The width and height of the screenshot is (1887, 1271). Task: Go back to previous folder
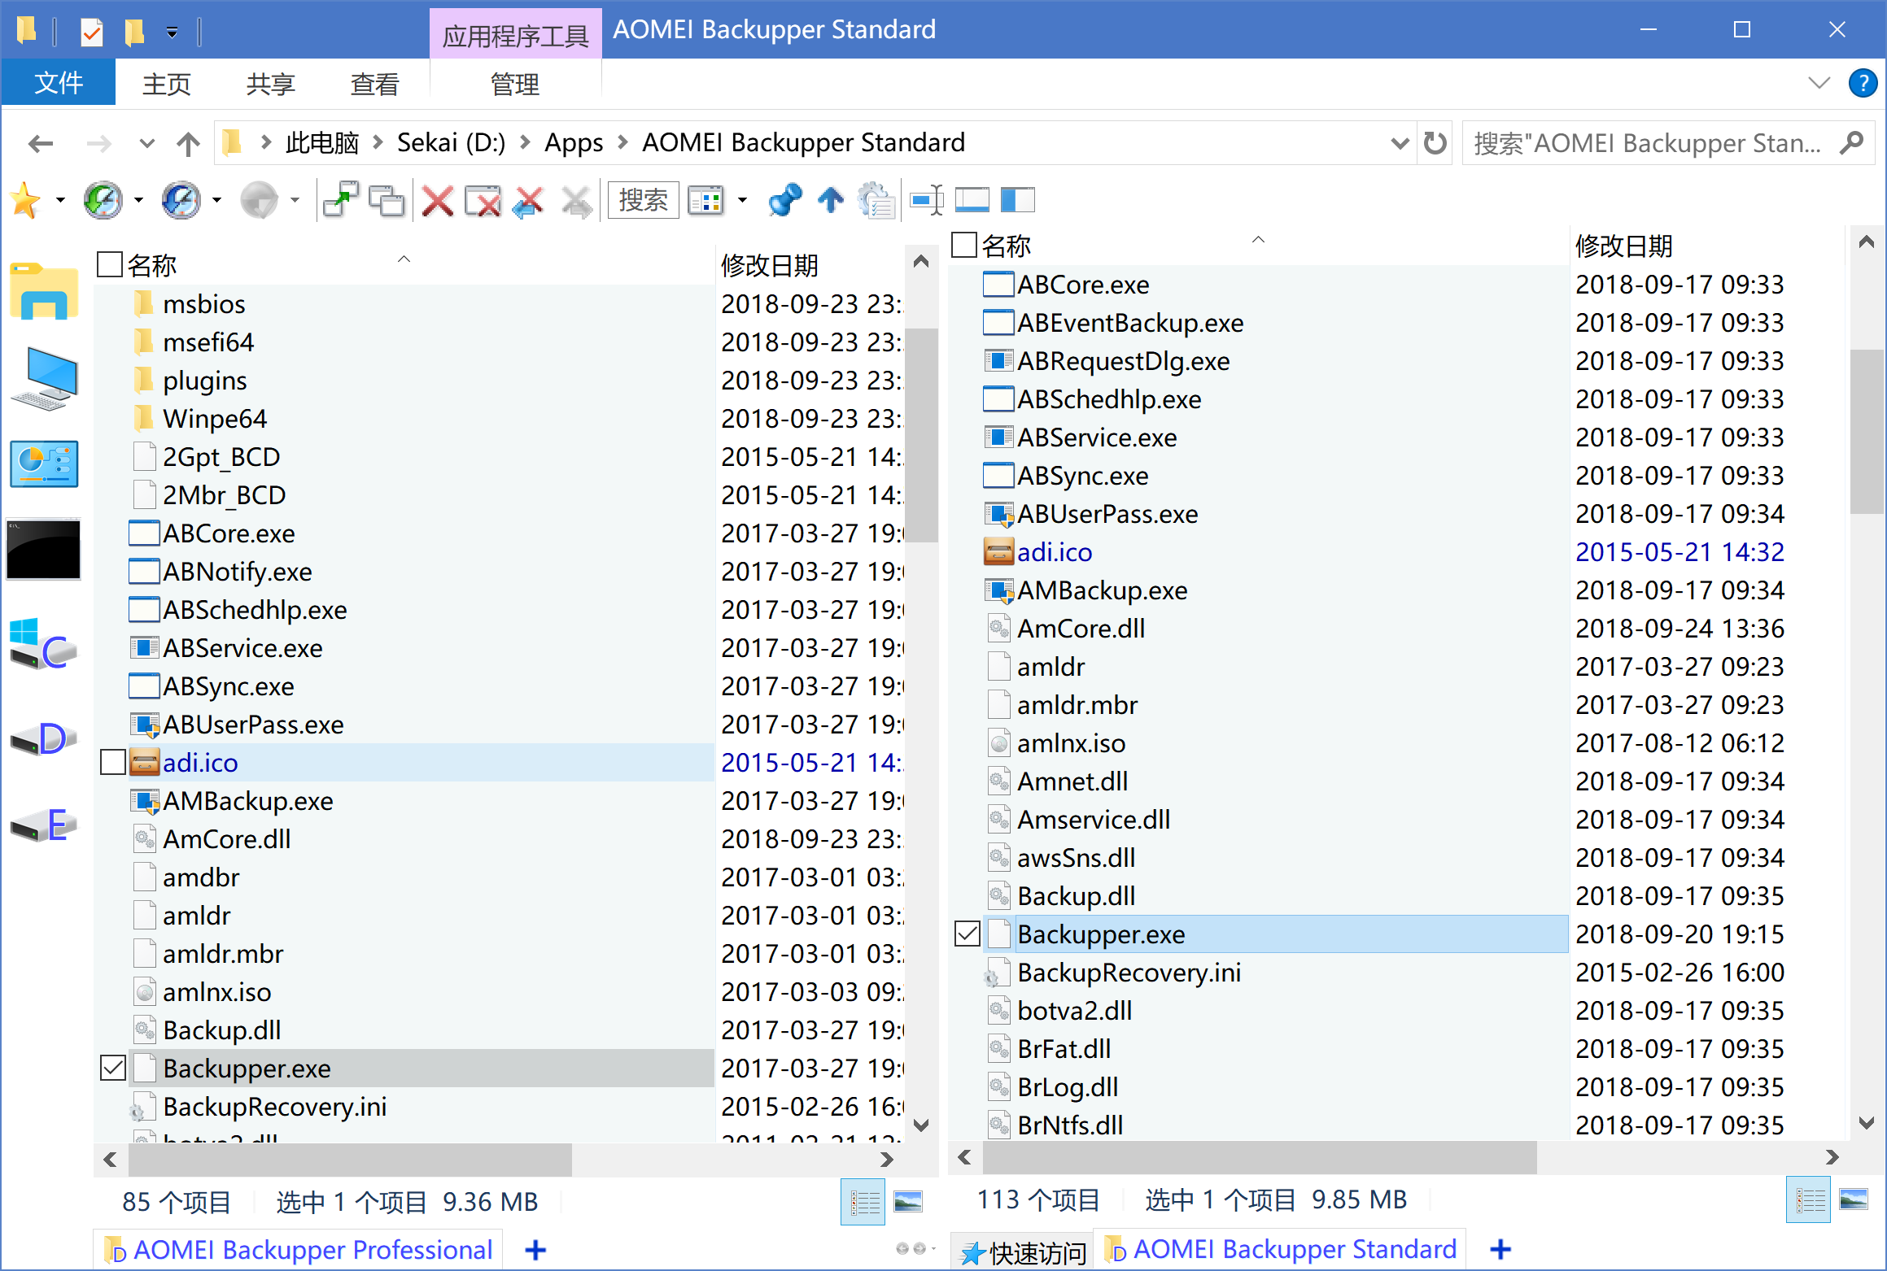pos(41,143)
